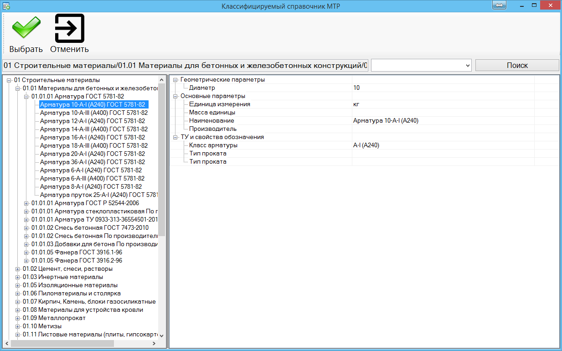This screenshot has height=351, width=562.
Task: Click tree scrollbar left arrow
Action: tap(7, 343)
